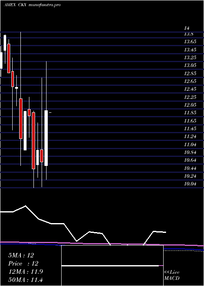Click the first red candle near 13.65
204x286 pixels.
(x=9, y=58)
